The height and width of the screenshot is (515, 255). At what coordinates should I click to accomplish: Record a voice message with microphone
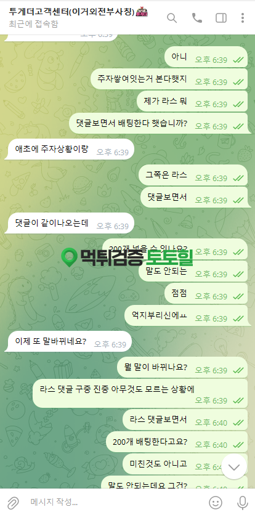pos(243,502)
